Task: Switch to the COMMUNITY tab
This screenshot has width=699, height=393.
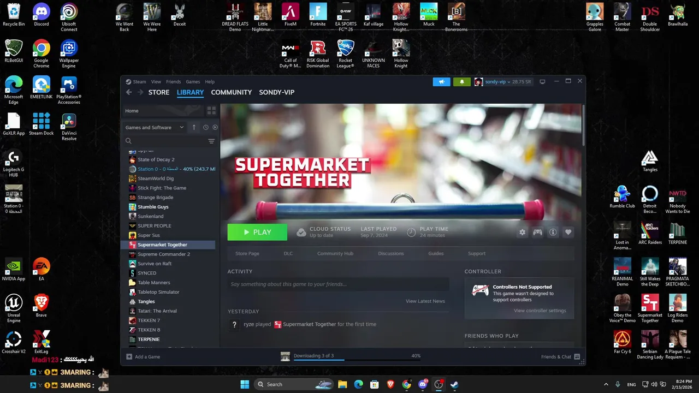Action: tap(232, 92)
